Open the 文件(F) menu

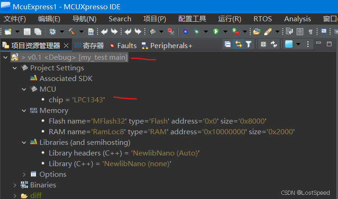(15, 19)
